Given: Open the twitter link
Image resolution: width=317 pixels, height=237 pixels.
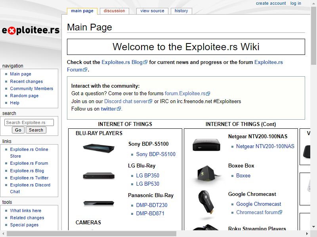Looking at the screenshot, I should click(111, 109).
